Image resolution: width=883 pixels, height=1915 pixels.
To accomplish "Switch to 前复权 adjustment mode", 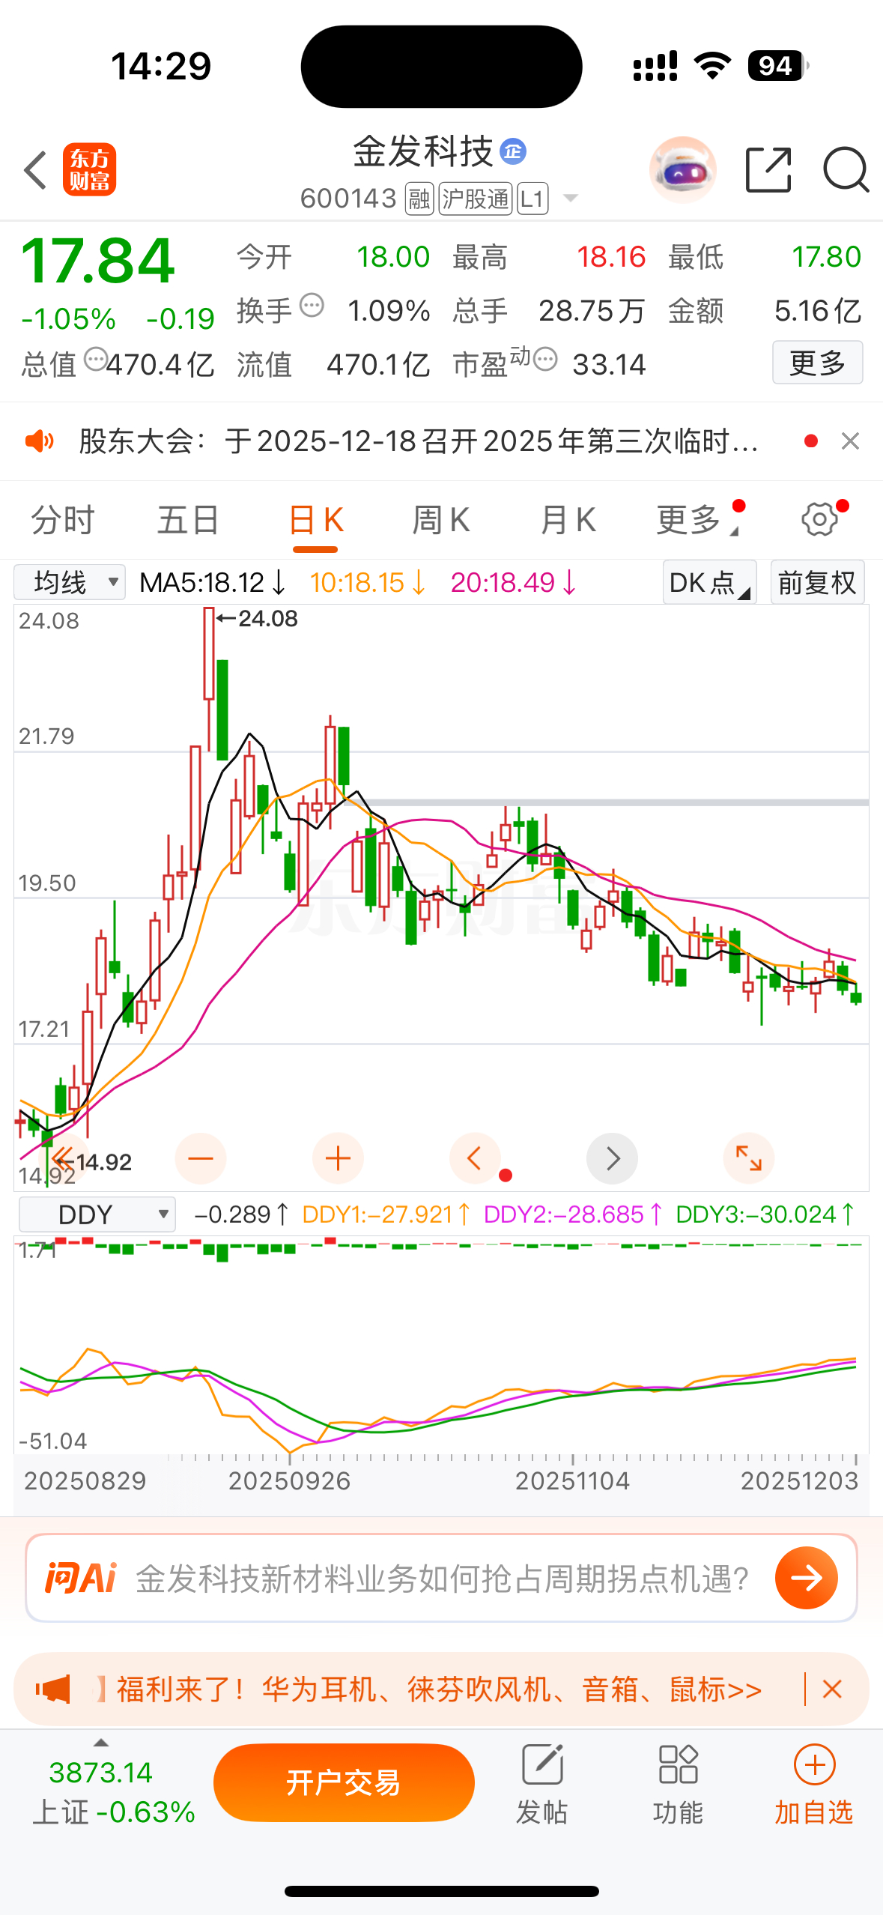I will (x=818, y=583).
